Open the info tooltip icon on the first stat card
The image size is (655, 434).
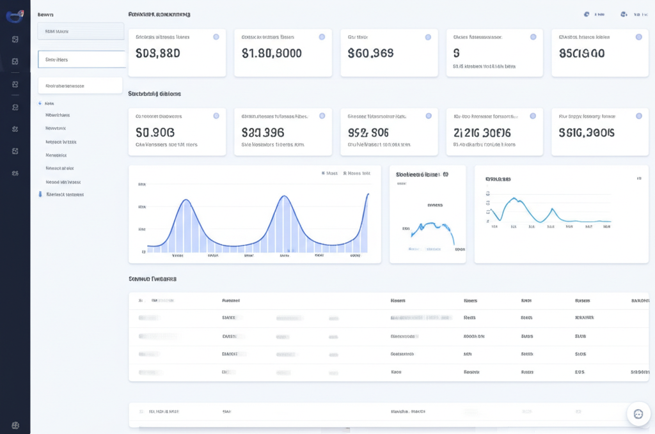216,37
